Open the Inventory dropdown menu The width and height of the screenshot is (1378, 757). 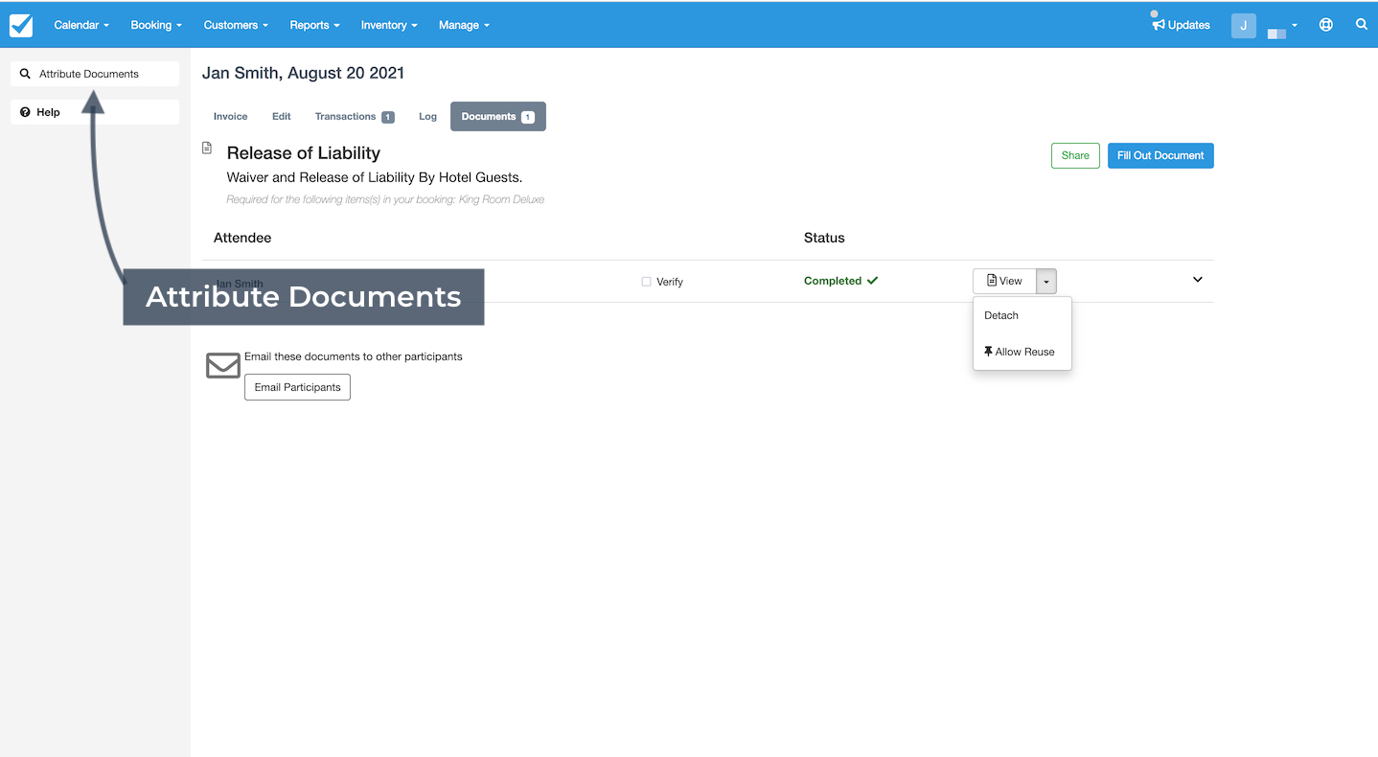click(389, 25)
